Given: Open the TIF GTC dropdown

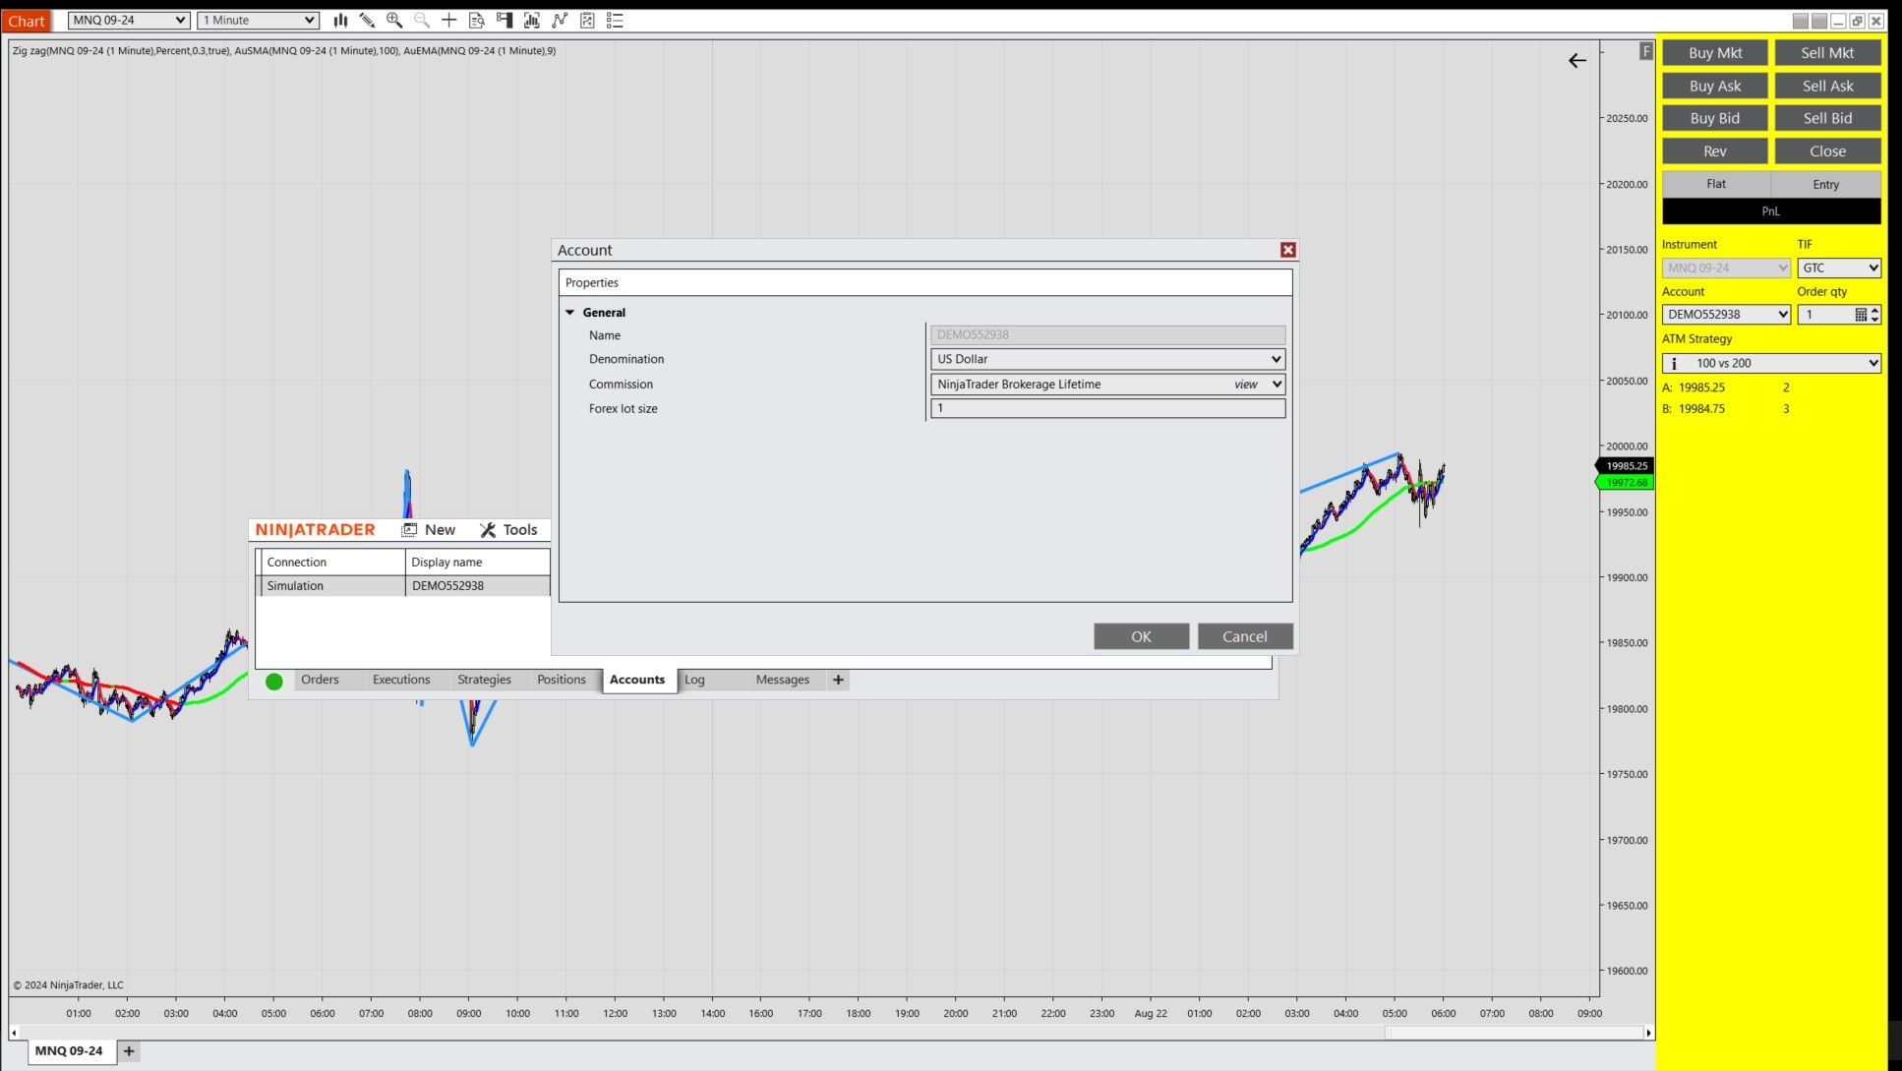Looking at the screenshot, I should coord(1838,268).
